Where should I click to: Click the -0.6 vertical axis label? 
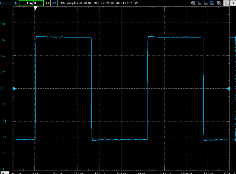click(3, 137)
